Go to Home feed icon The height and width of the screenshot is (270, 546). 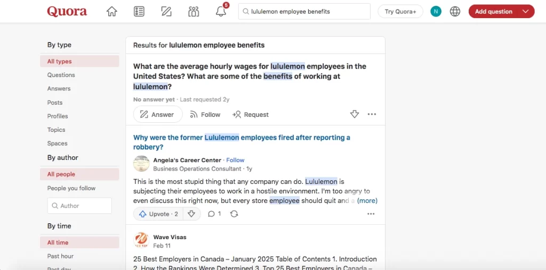click(x=112, y=12)
